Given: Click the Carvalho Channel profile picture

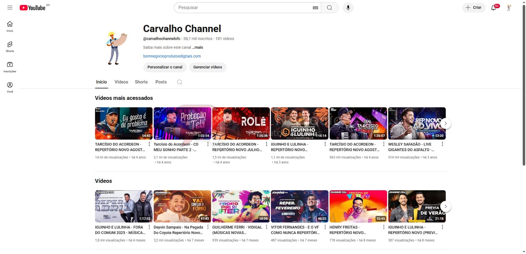Looking at the screenshot, I should [117, 48].
